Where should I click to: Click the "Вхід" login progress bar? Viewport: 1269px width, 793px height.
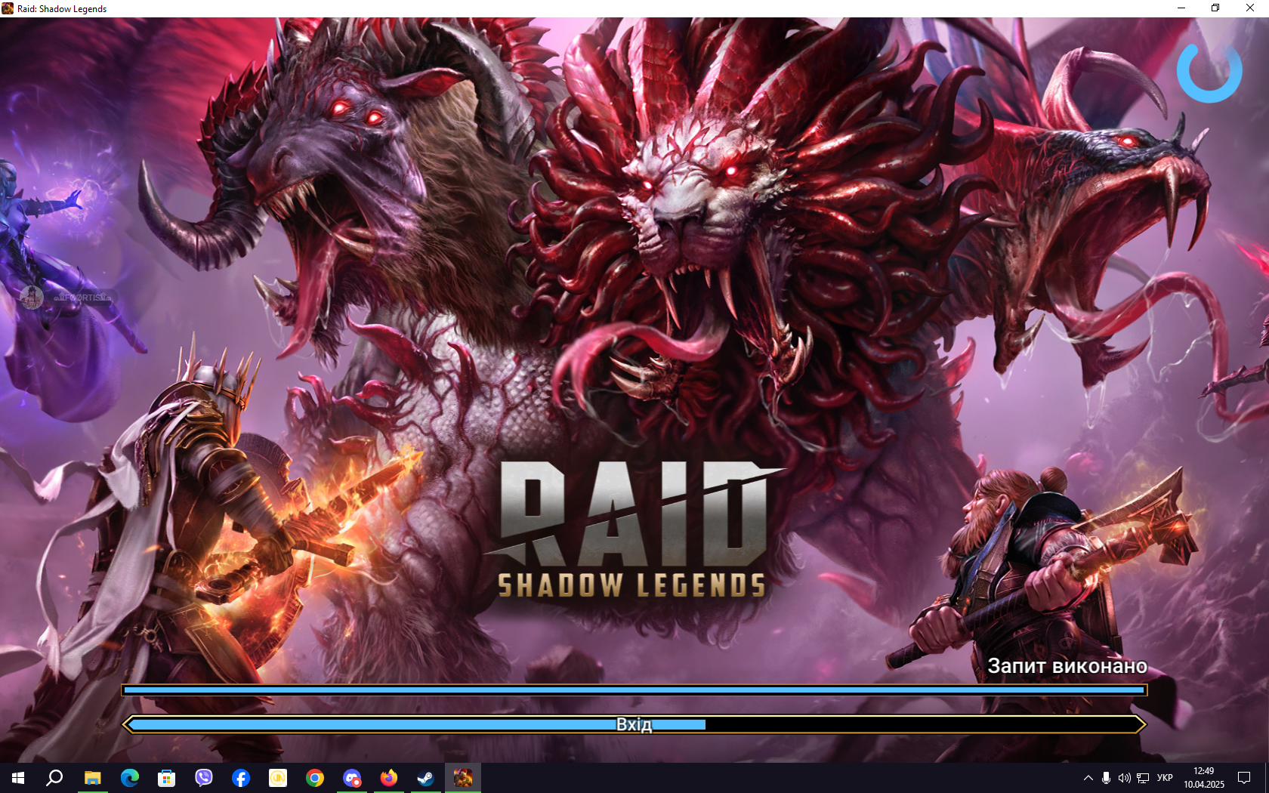(634, 724)
